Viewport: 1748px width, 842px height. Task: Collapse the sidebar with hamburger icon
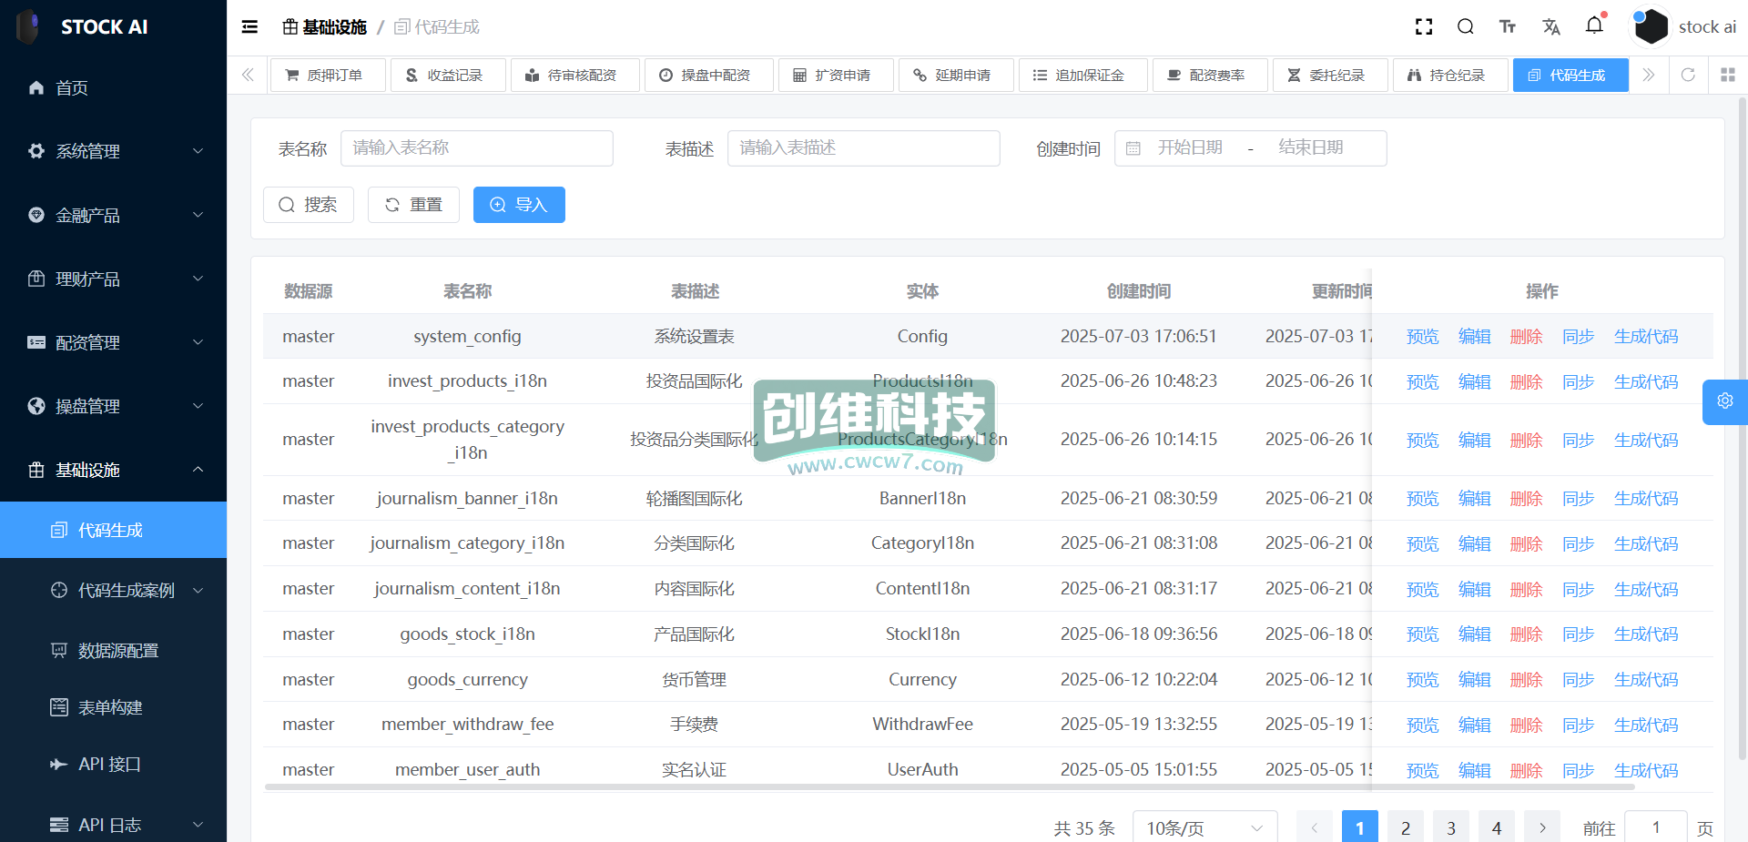pyautogui.click(x=249, y=27)
